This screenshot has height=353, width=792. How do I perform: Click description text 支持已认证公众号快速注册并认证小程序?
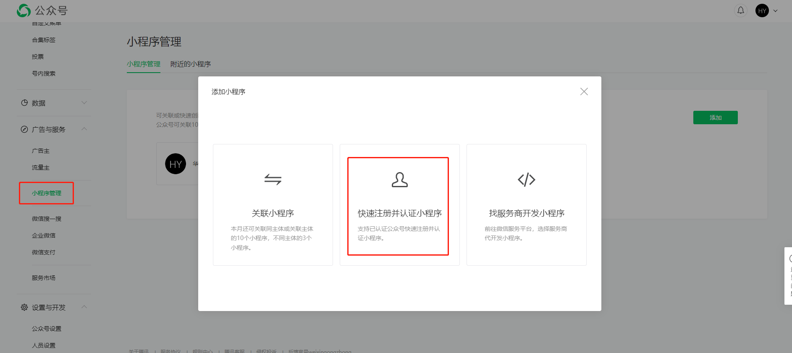(399, 233)
